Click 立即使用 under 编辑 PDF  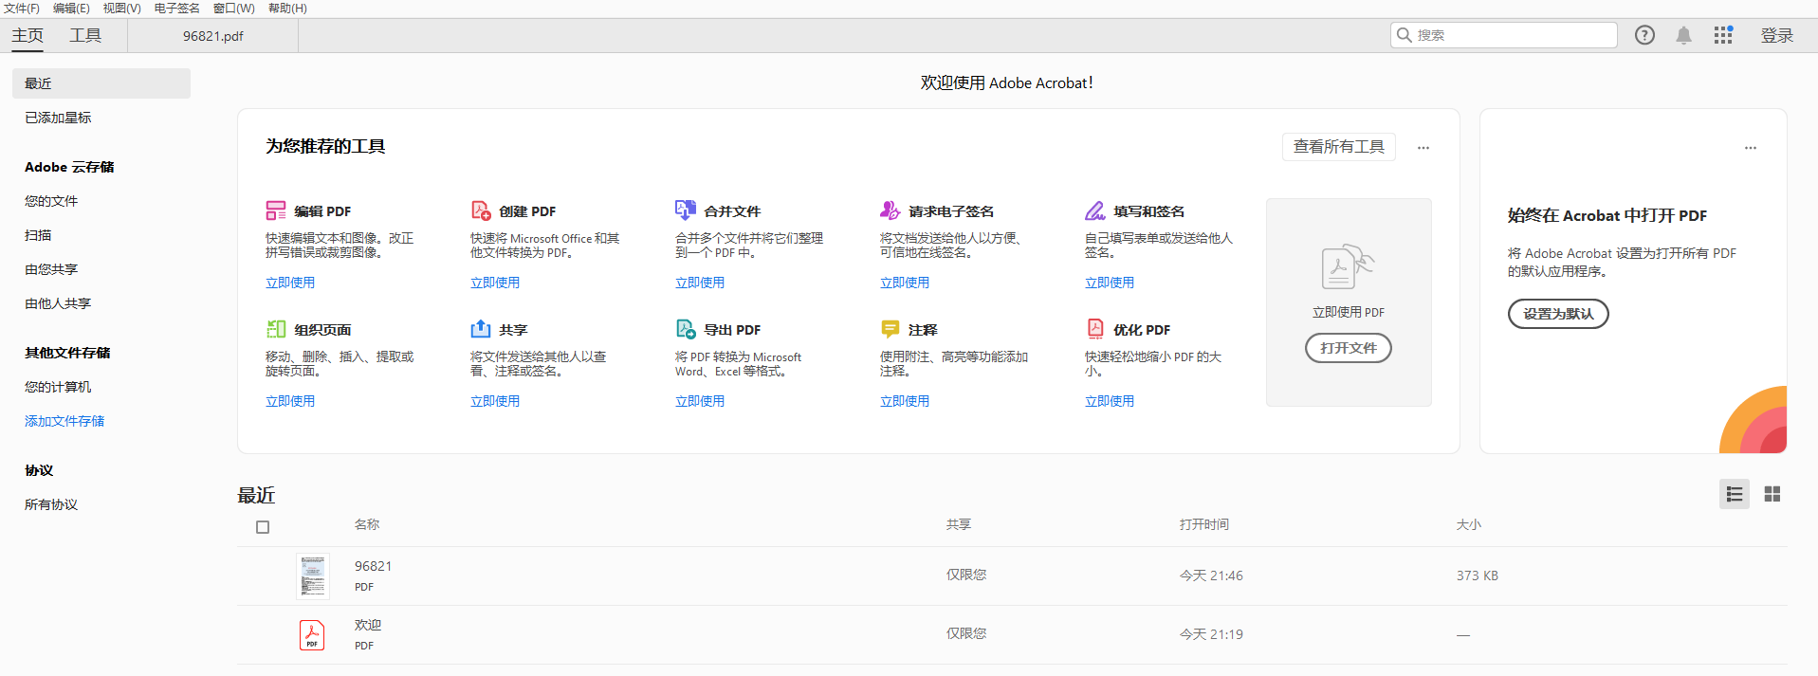(x=290, y=283)
